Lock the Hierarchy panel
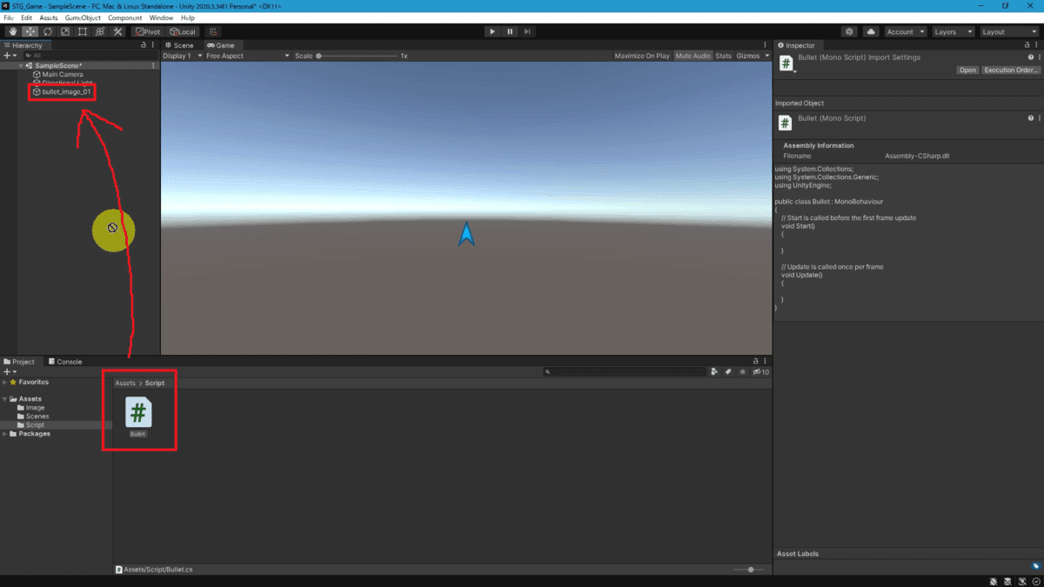1044x587 pixels. 144,45
